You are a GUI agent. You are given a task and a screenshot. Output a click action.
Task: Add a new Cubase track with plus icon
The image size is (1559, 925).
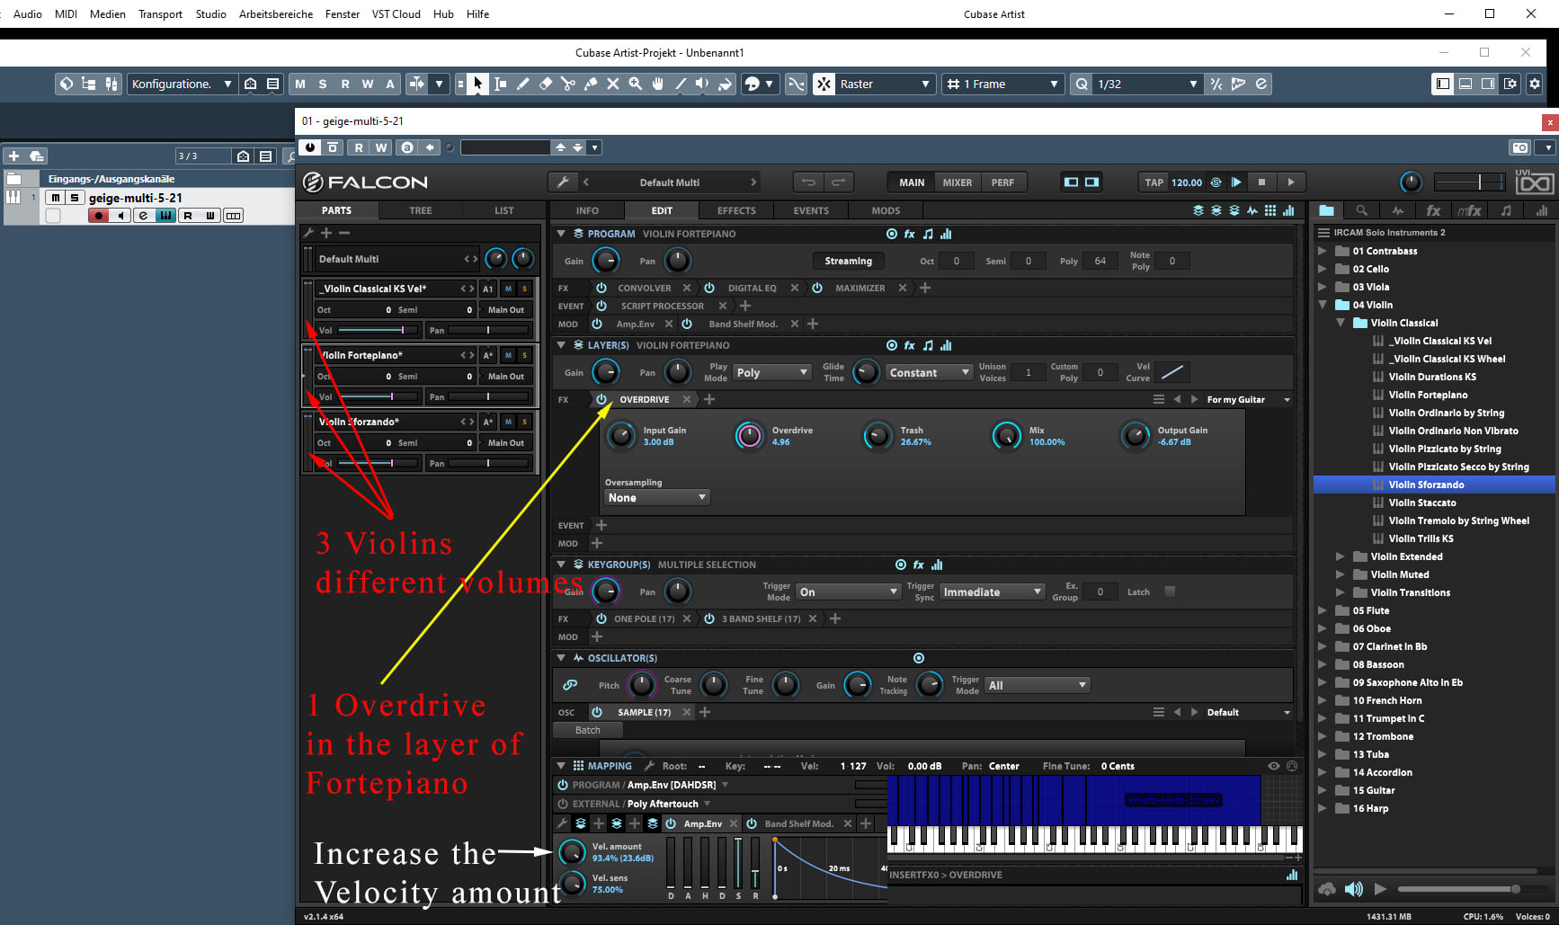pos(13,156)
